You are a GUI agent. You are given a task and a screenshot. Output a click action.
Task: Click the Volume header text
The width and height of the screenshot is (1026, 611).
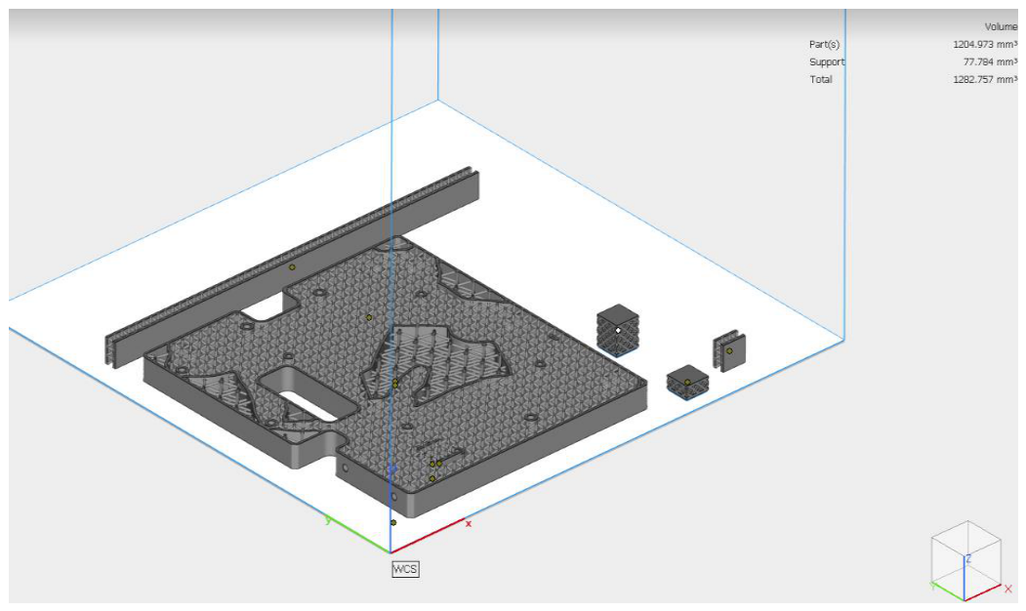[1001, 27]
